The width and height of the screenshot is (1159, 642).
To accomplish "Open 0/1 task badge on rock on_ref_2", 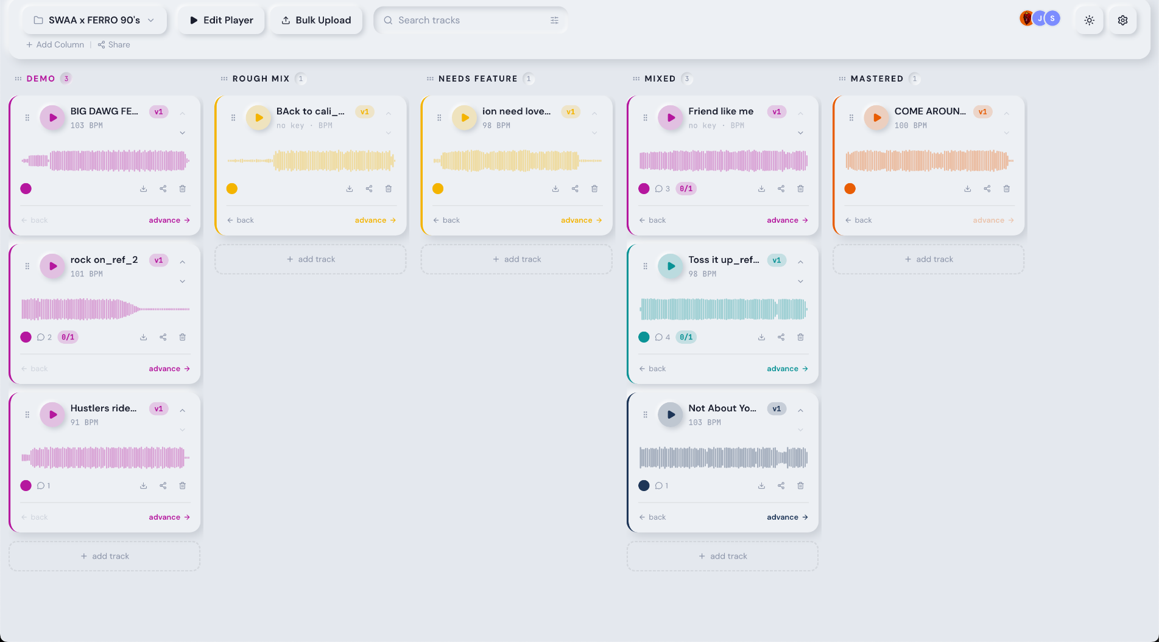I will [68, 337].
